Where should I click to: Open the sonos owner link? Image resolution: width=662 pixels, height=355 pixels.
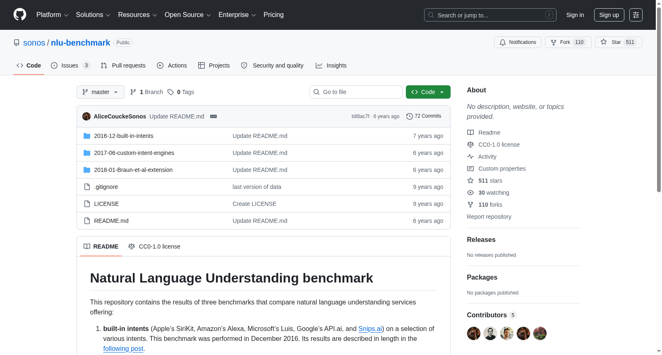coord(34,43)
